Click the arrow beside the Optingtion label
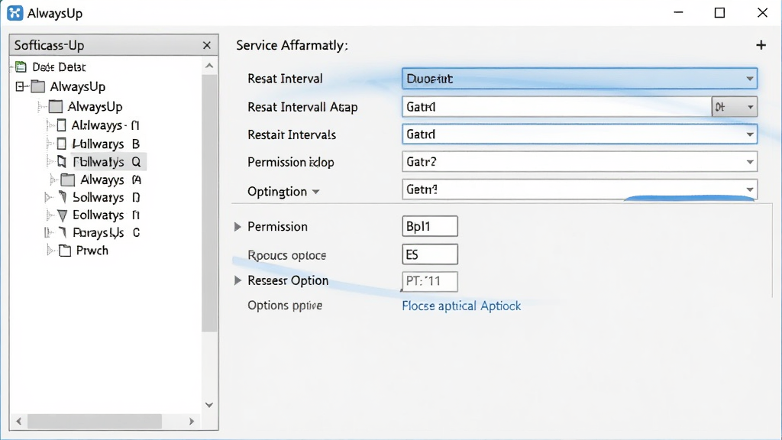The width and height of the screenshot is (782, 440). [x=315, y=192]
